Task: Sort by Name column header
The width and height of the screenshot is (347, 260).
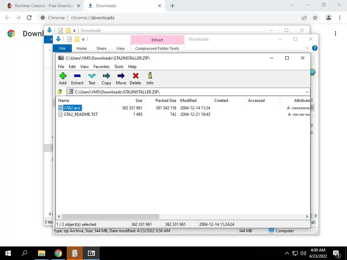Action: pos(83,100)
